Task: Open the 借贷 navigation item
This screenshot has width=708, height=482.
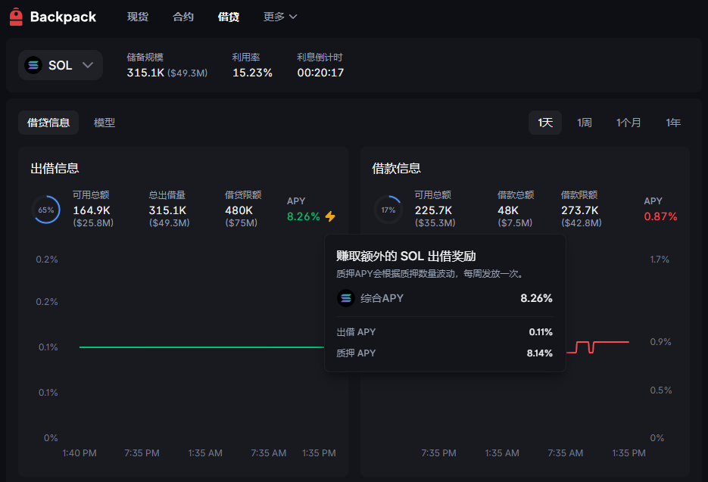Action: pos(228,17)
